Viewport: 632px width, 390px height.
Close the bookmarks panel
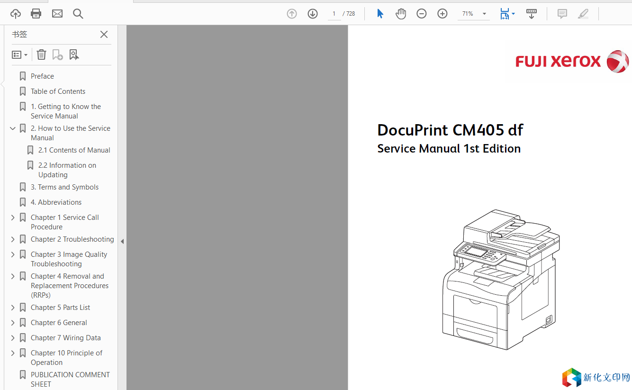pos(104,35)
